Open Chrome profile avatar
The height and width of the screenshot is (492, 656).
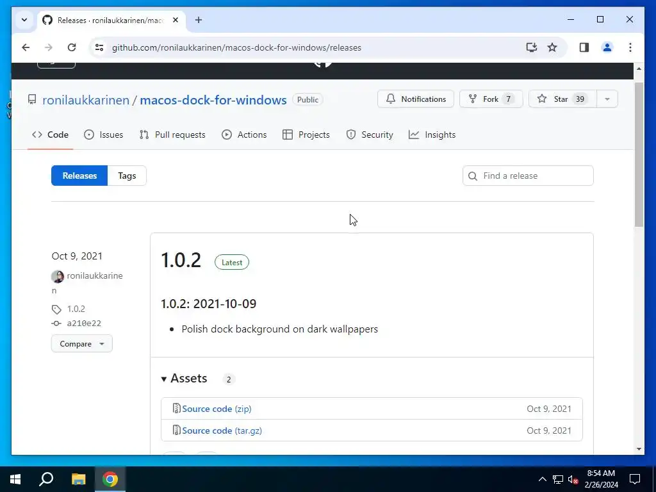click(607, 47)
